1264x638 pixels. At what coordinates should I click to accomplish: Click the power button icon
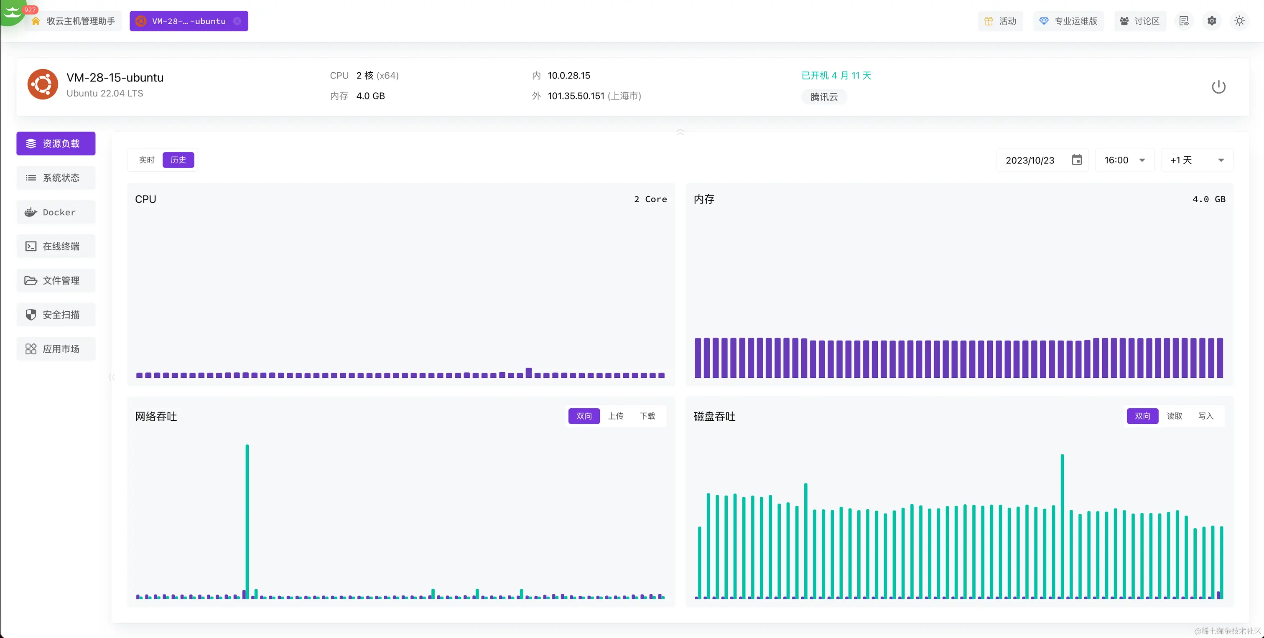1218,87
